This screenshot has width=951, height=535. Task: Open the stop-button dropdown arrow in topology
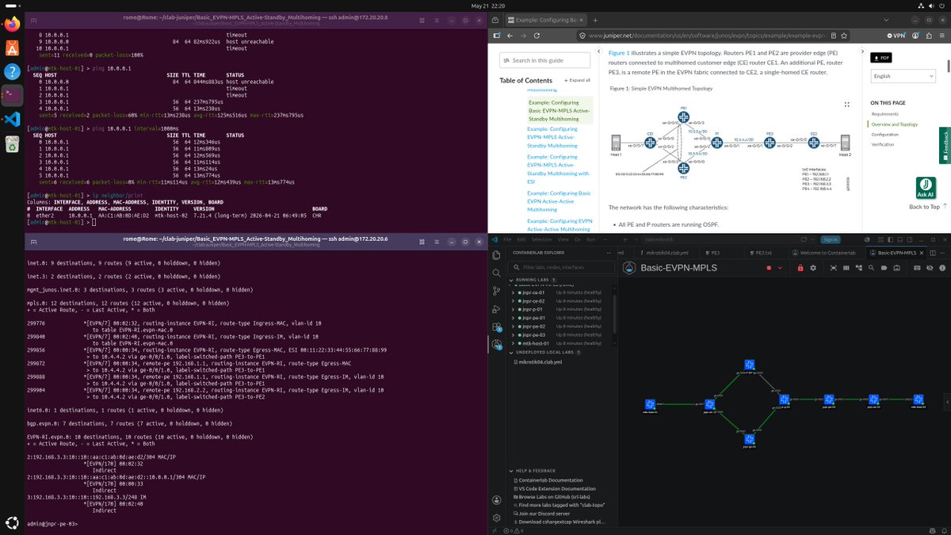coord(781,268)
